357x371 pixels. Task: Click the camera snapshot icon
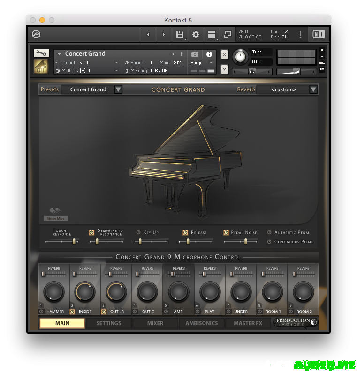click(x=195, y=54)
